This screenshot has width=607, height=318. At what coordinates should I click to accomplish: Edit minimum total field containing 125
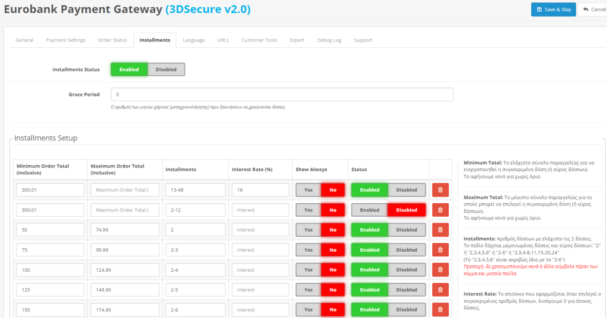(x=50, y=290)
